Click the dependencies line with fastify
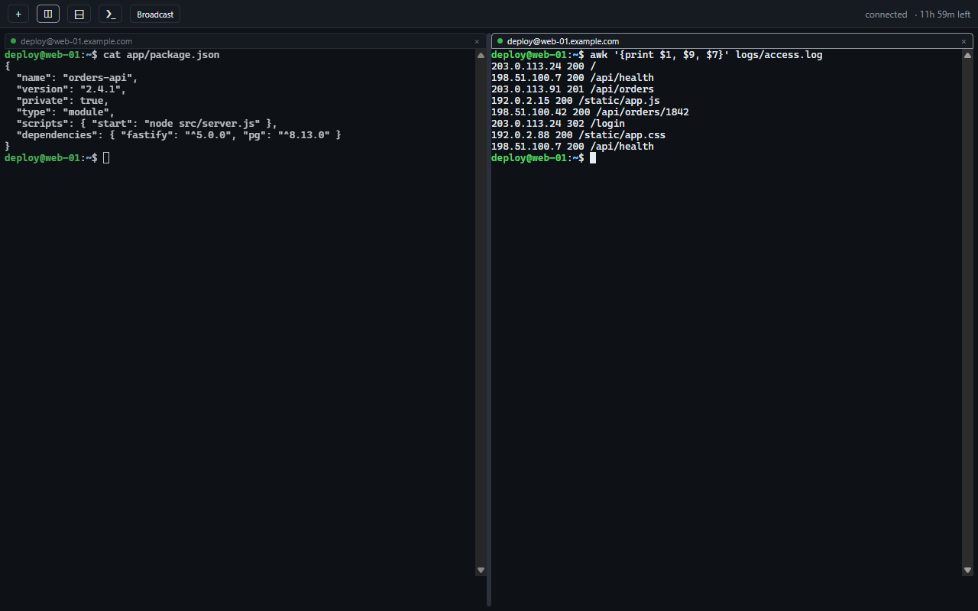The width and height of the screenshot is (978, 611). click(x=179, y=135)
